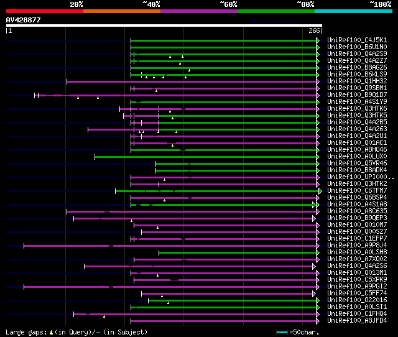Click the UniRef100_Q4A2U1 label

pyautogui.click(x=357, y=136)
